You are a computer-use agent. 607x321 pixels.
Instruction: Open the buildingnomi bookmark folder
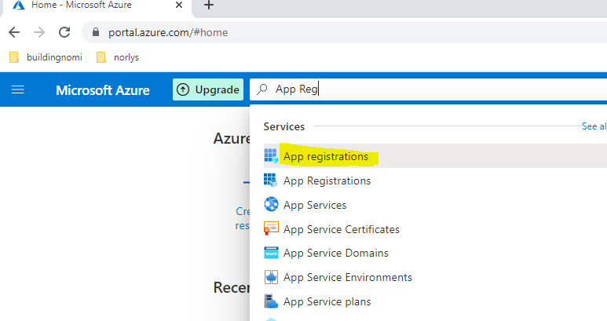[x=46, y=57]
